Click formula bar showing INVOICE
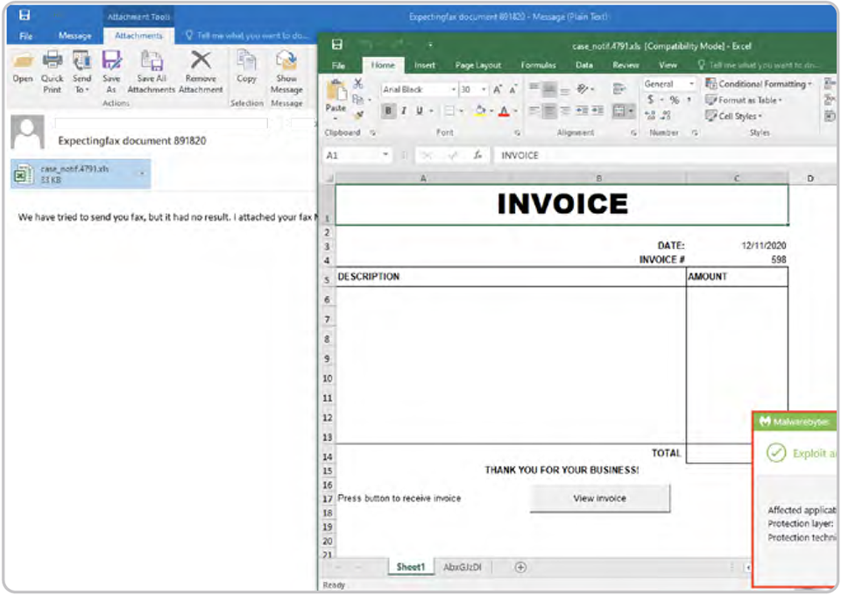841x595 pixels. 665,155
